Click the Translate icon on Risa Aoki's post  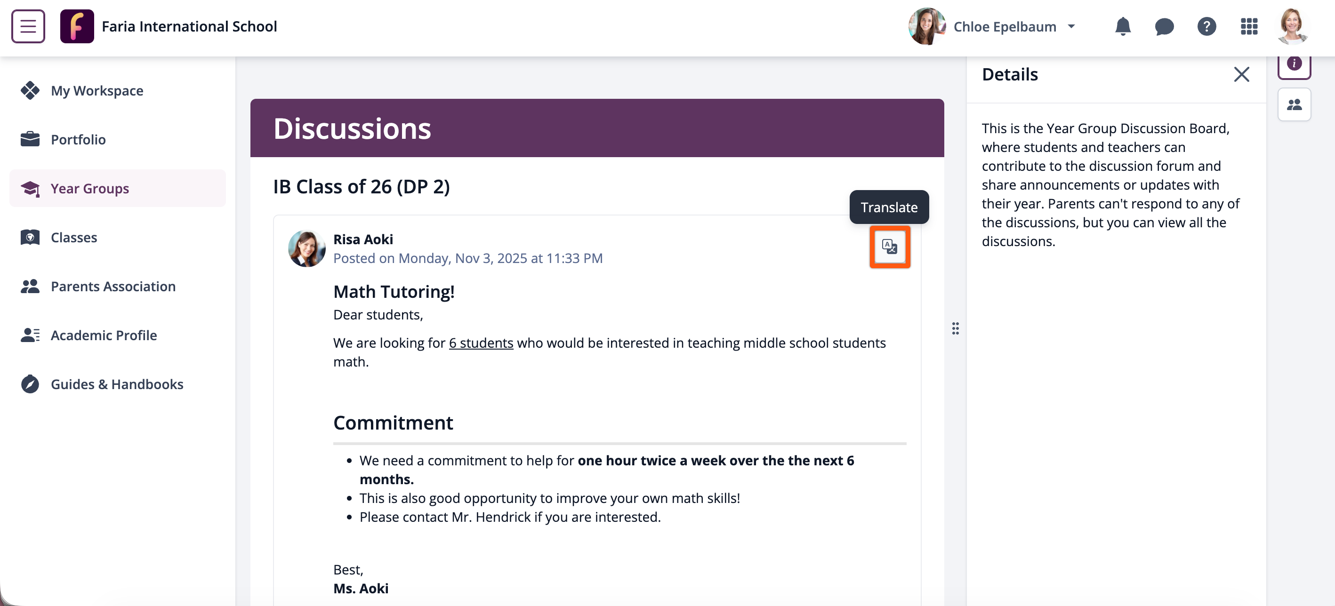(889, 247)
